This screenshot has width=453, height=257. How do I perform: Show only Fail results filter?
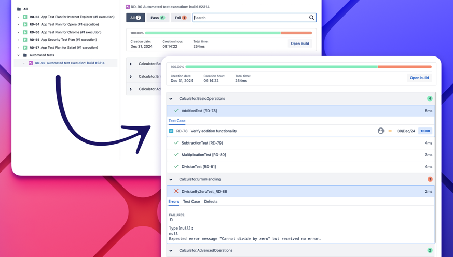click(180, 18)
